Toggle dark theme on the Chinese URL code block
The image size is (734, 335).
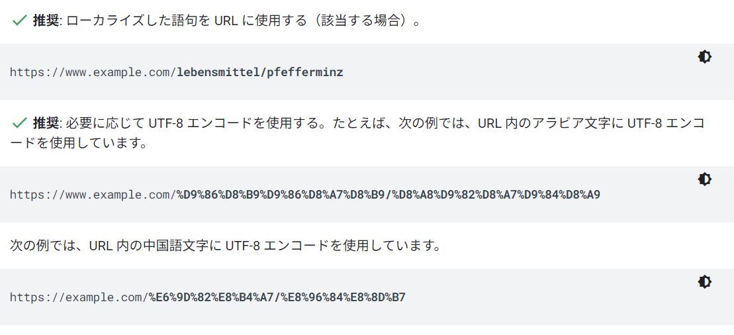click(704, 282)
